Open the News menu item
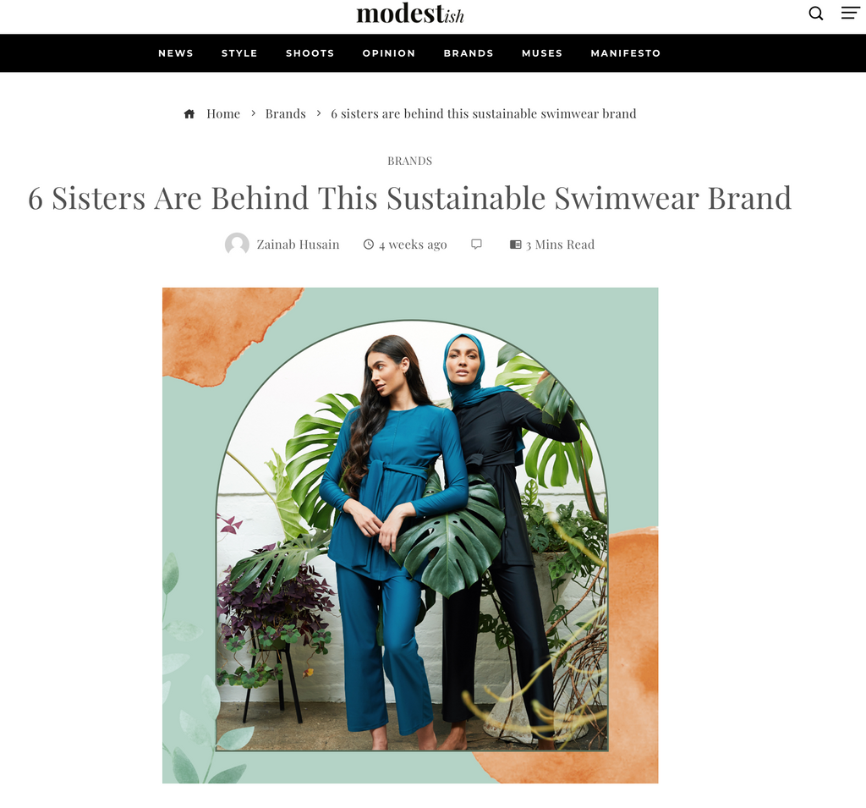This screenshot has width=866, height=808. tap(176, 53)
